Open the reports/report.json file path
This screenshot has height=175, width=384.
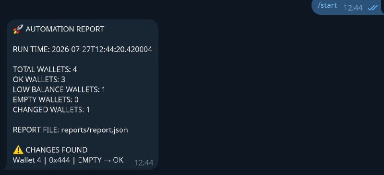(95, 130)
